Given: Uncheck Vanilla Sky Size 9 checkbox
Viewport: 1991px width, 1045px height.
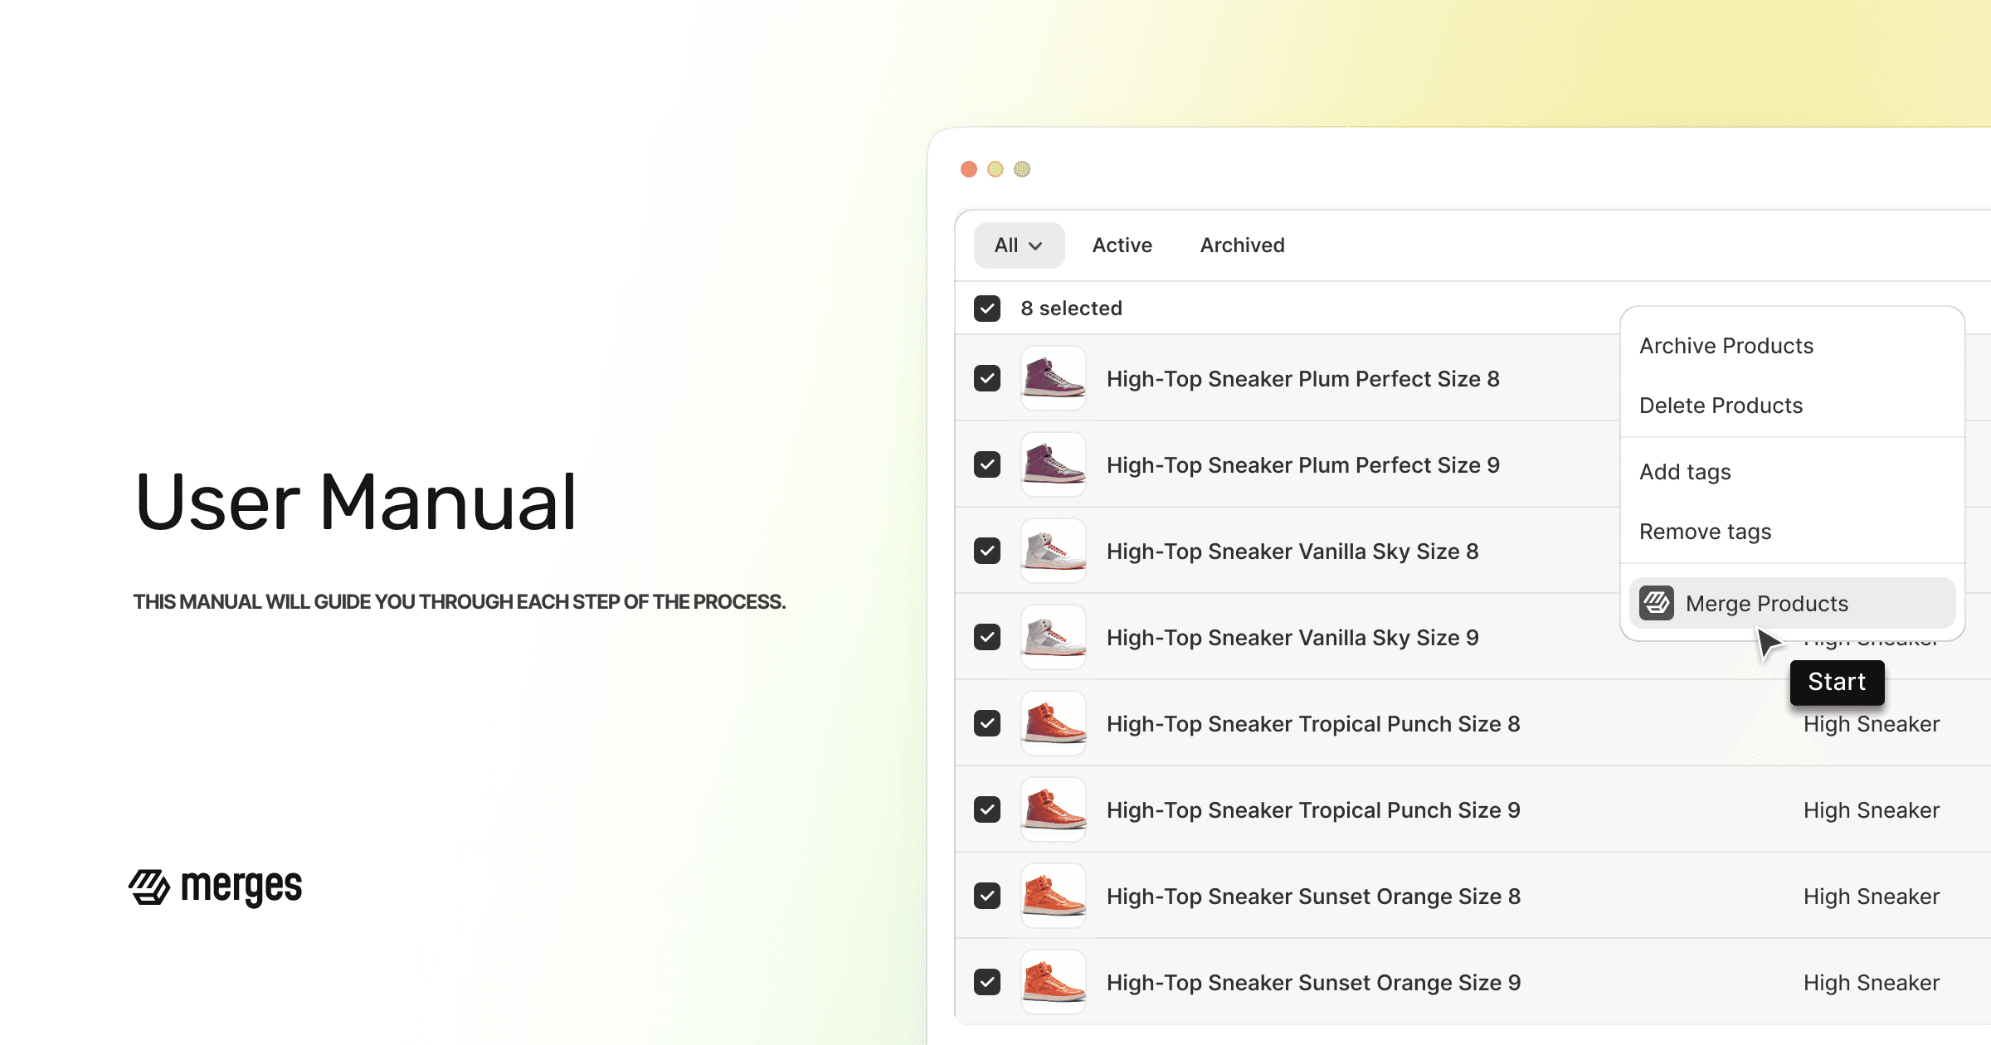Looking at the screenshot, I should click(987, 637).
